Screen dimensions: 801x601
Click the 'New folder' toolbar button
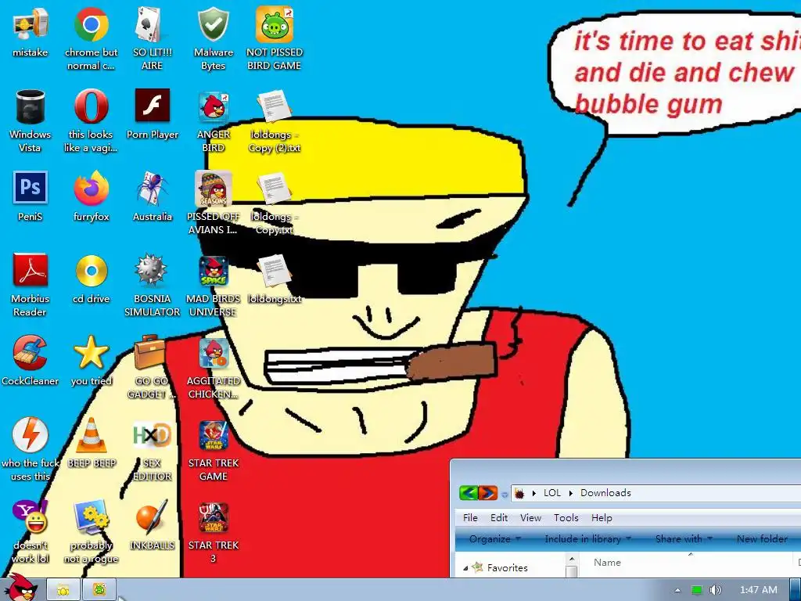point(762,539)
